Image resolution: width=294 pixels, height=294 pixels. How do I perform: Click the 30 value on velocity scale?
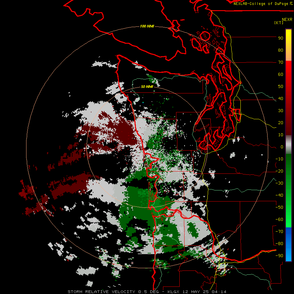point(281,111)
